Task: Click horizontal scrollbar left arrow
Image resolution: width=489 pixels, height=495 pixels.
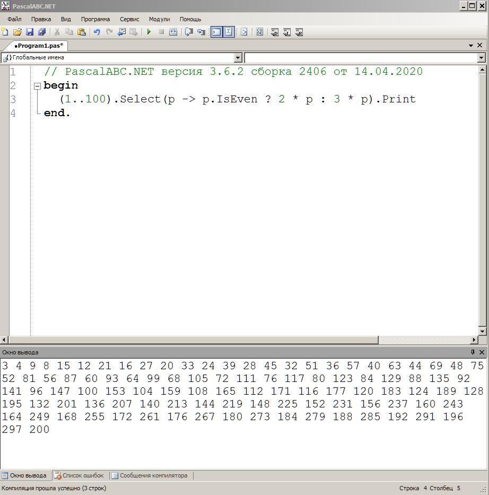Action: 4,340
